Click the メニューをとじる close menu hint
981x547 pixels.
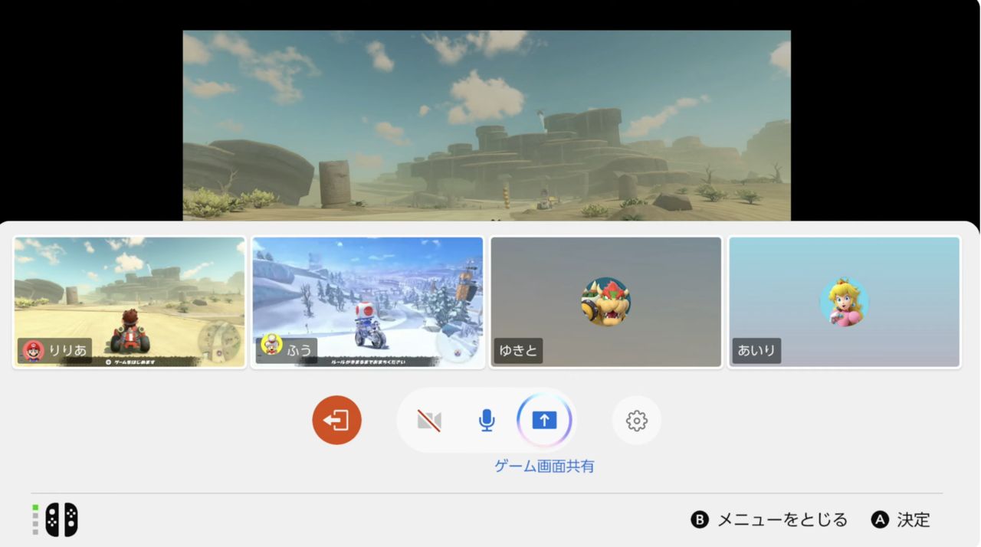[769, 519]
